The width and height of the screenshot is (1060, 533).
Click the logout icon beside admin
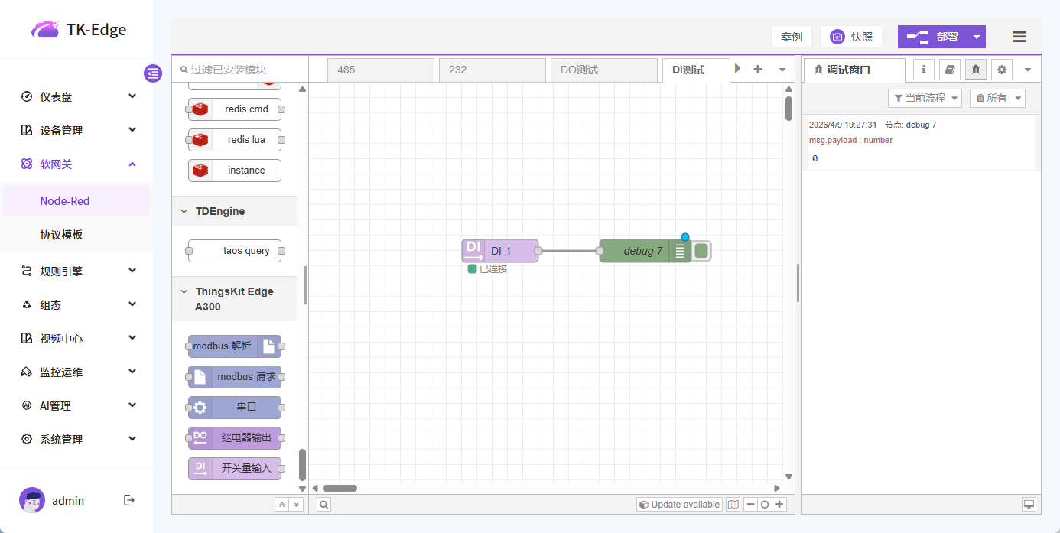point(129,500)
